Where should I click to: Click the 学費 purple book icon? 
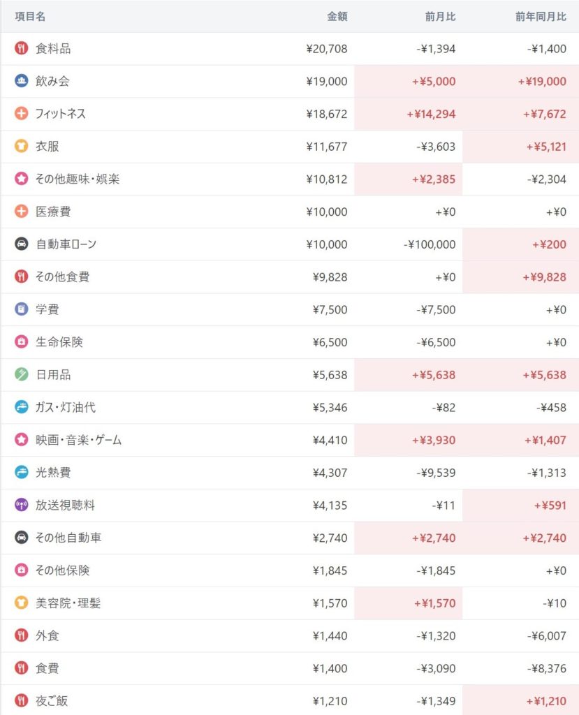click(x=22, y=309)
